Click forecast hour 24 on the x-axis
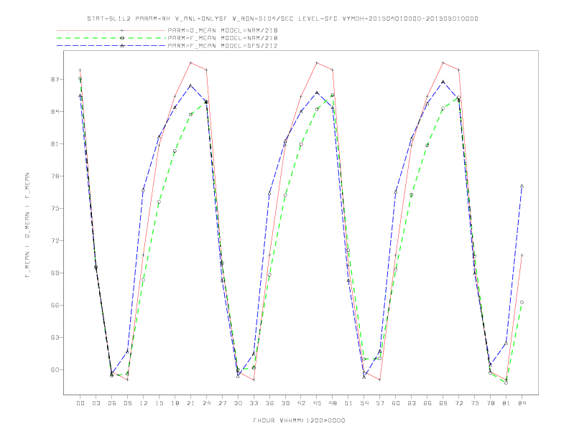569x439 pixels. click(206, 403)
